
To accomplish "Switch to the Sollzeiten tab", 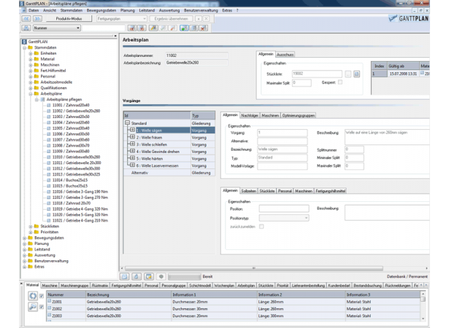I will coord(248,191).
